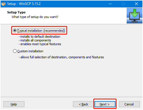Go to previous step with Back button

83,104
